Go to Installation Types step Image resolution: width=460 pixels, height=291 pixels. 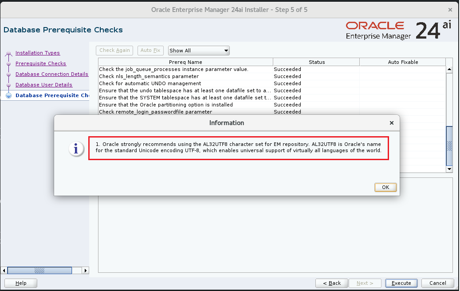pyautogui.click(x=38, y=53)
